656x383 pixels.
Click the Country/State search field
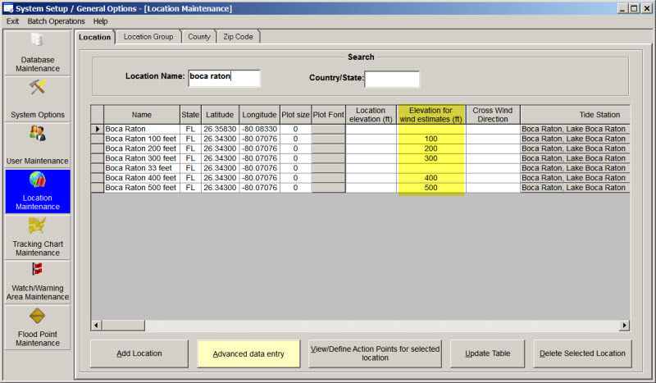click(x=392, y=80)
